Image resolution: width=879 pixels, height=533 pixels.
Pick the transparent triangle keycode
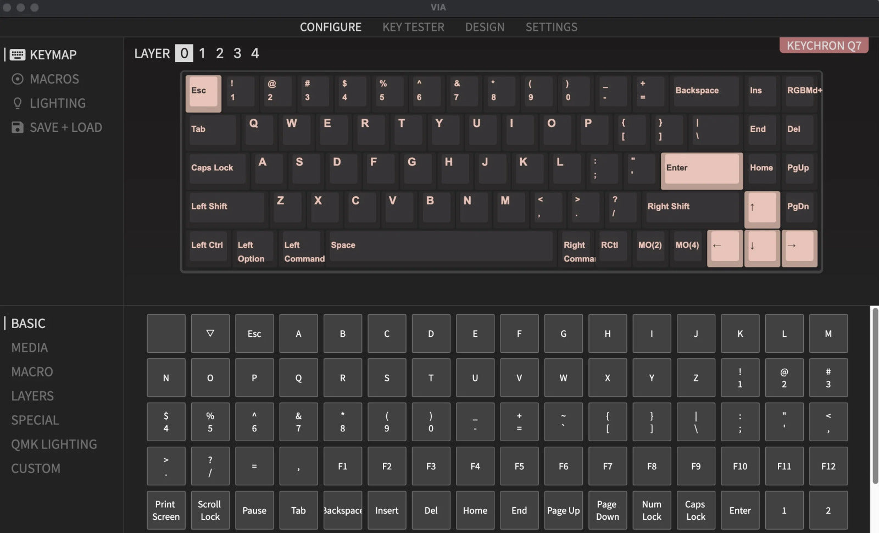210,334
